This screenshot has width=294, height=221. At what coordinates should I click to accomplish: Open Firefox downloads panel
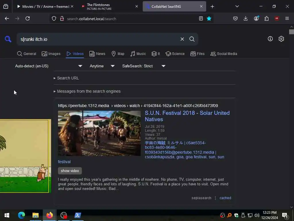point(246,18)
